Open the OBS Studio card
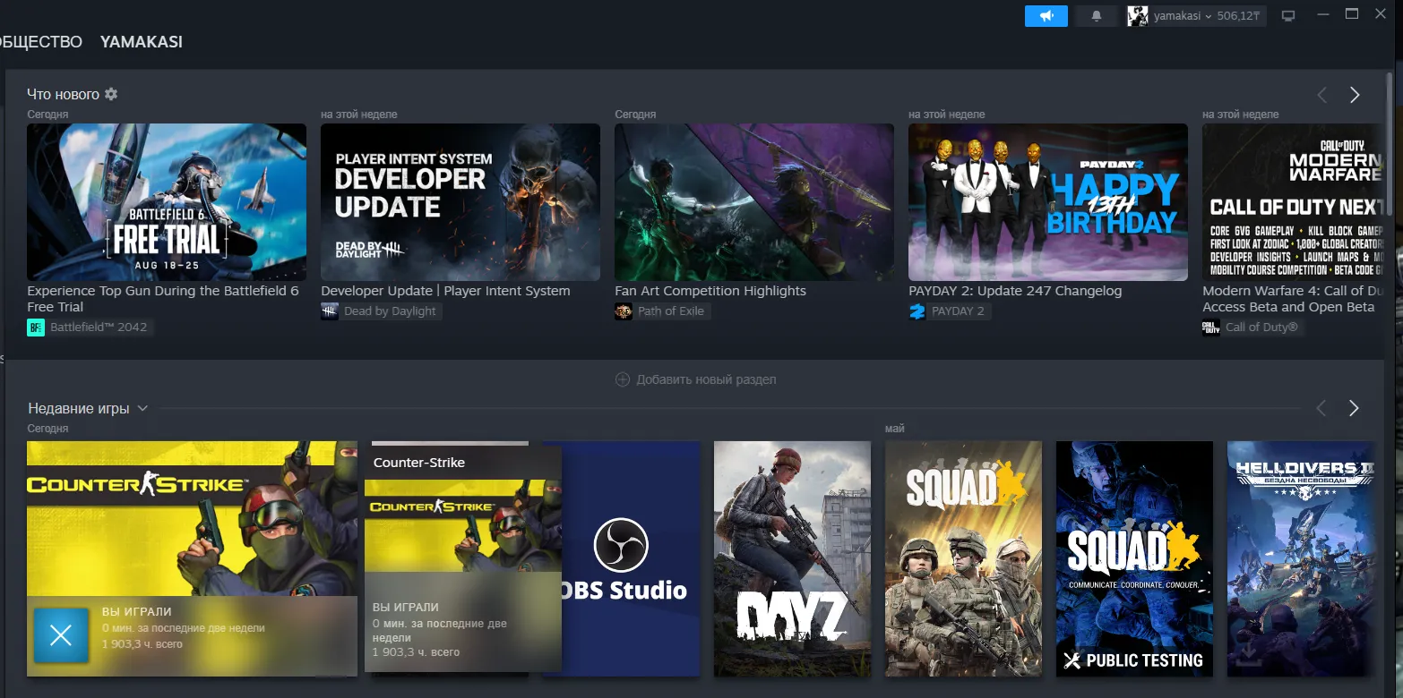 (x=631, y=558)
